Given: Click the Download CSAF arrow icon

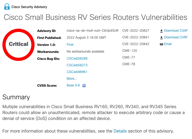Looking at the screenshot, I should tap(161, 31).
